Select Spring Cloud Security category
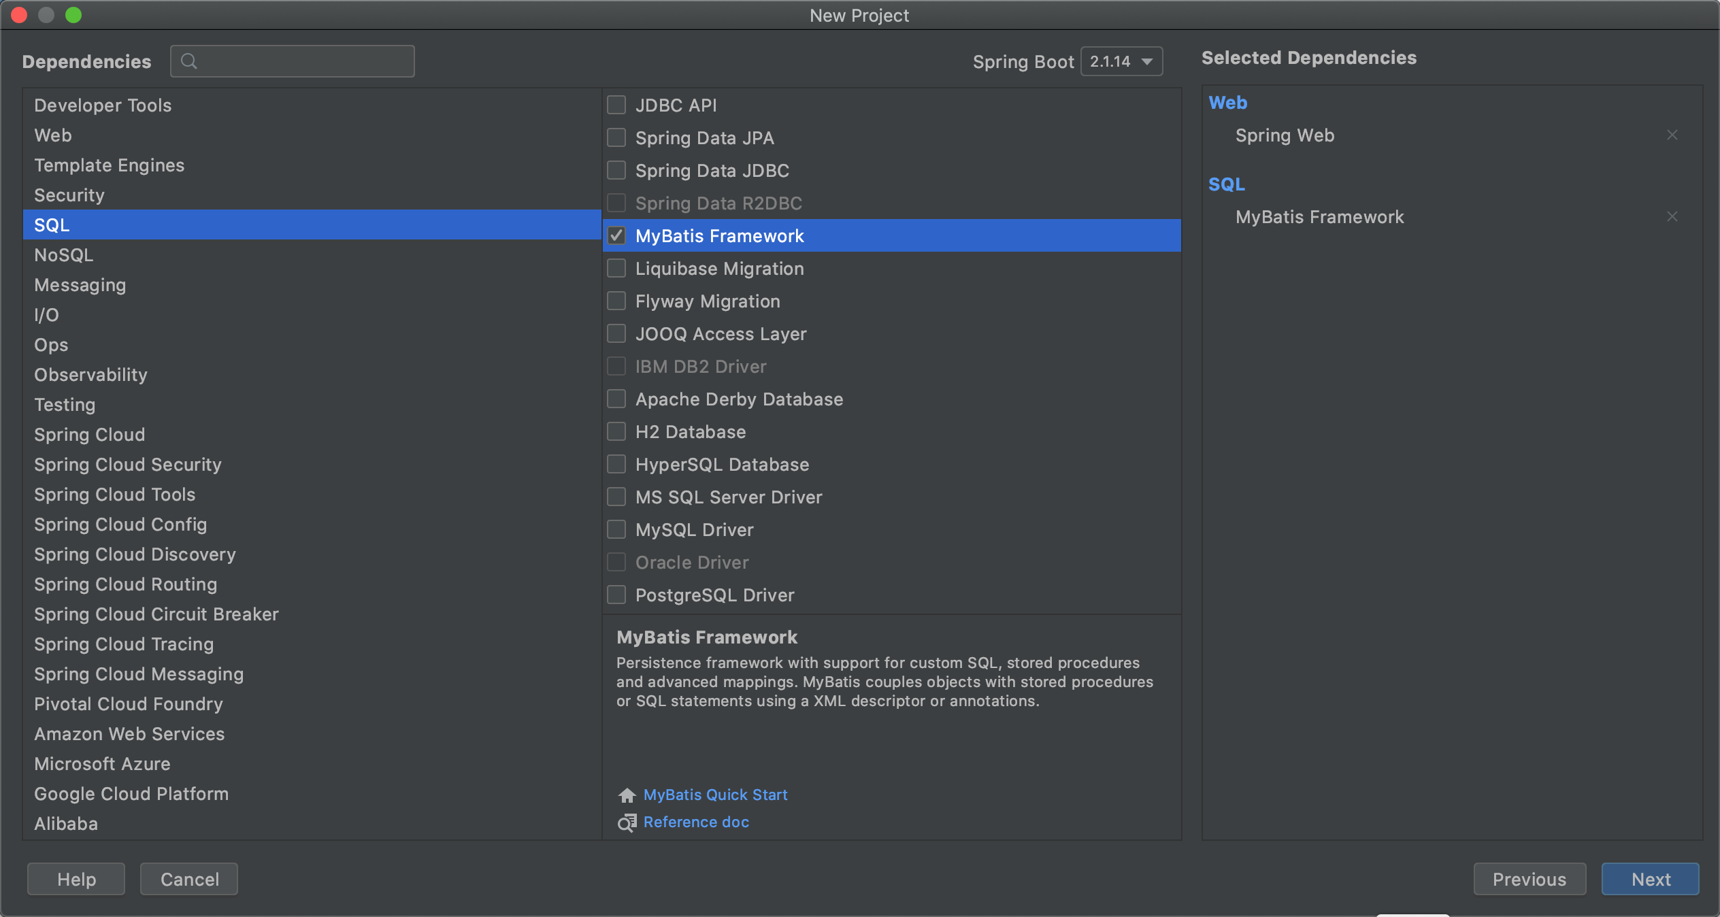The height and width of the screenshot is (917, 1720). [x=312, y=465]
